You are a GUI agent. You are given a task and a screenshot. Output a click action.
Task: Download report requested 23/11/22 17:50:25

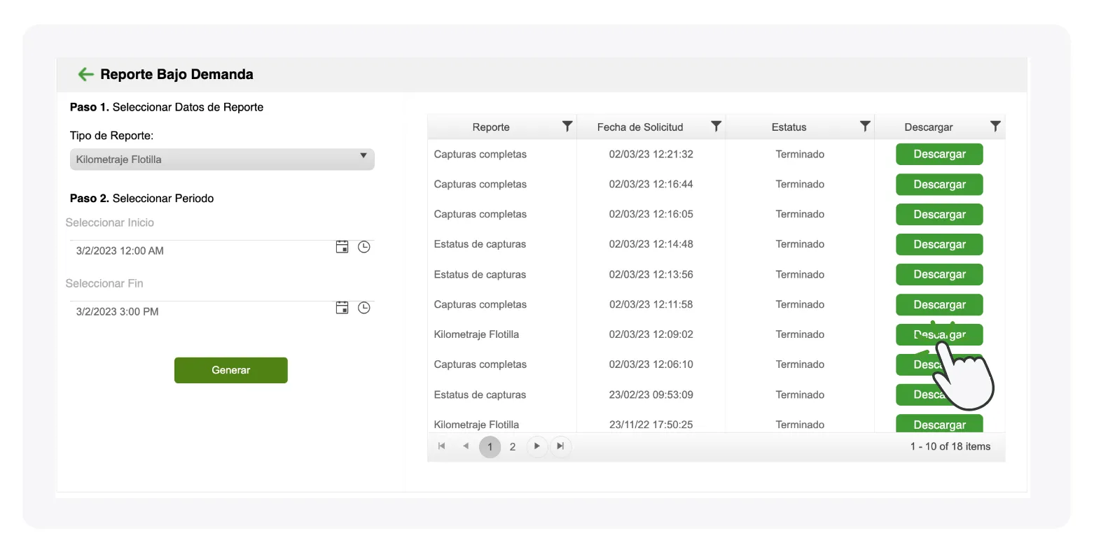pyautogui.click(x=939, y=424)
